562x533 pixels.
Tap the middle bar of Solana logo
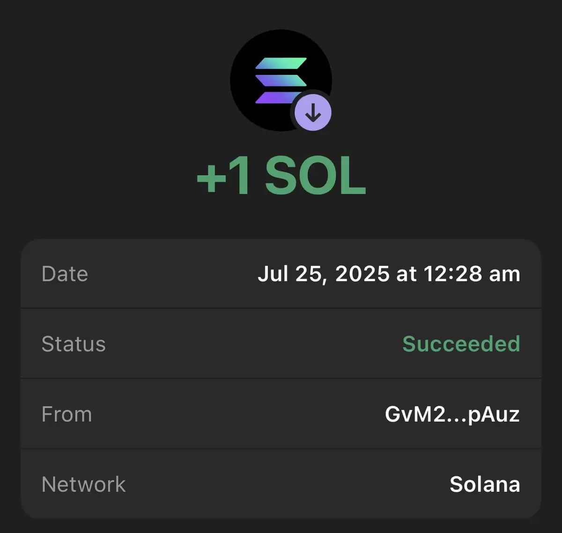point(281,80)
